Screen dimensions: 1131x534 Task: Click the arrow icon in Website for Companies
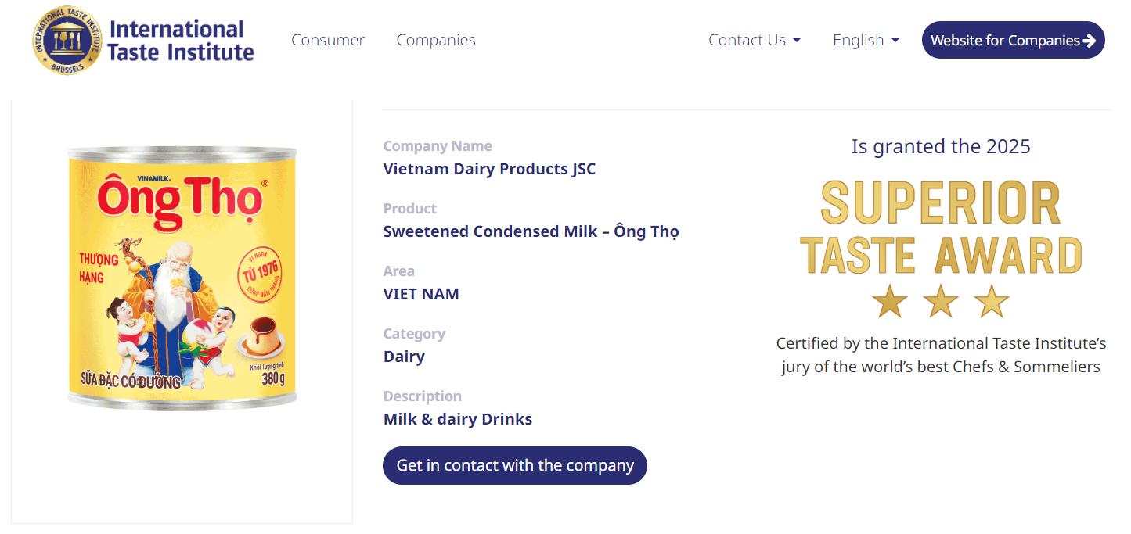coord(1089,41)
